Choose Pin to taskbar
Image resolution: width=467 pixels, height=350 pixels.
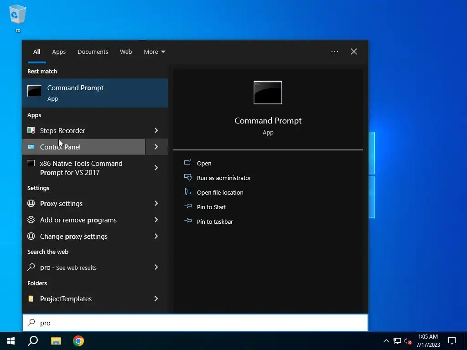215,222
